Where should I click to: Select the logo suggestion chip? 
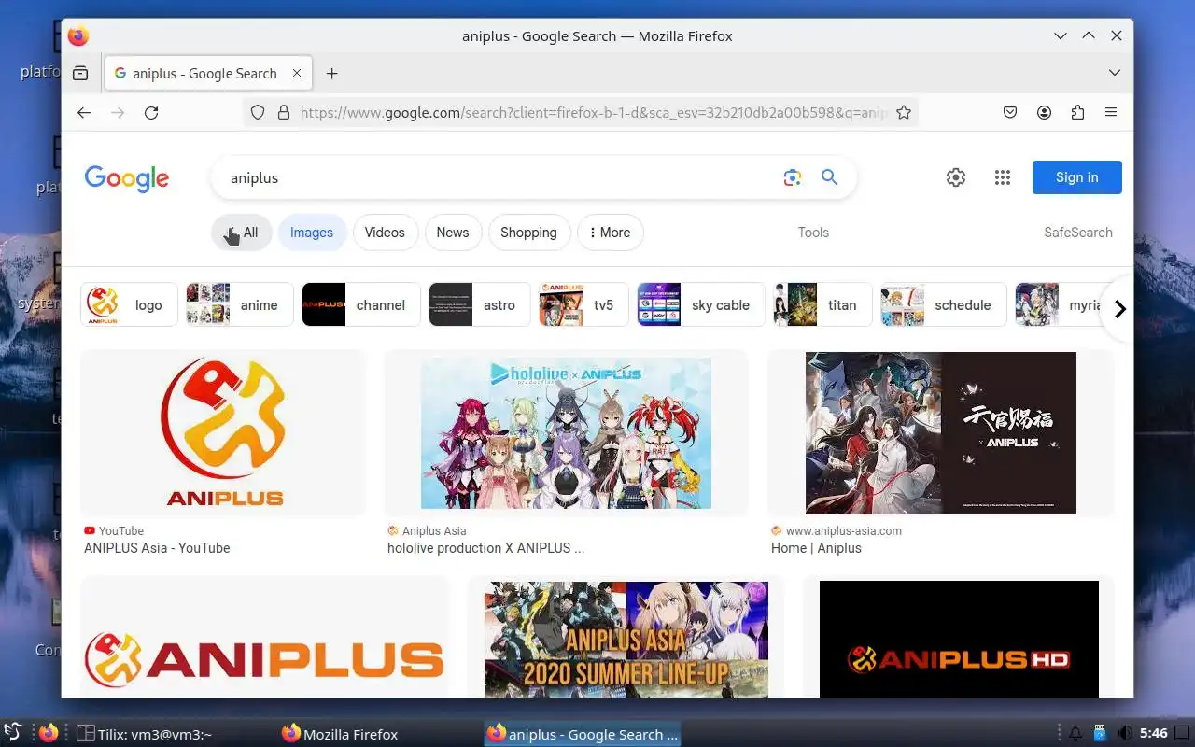129,304
